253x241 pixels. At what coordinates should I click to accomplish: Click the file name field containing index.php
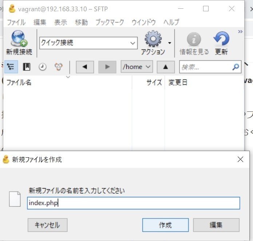(x=134, y=203)
